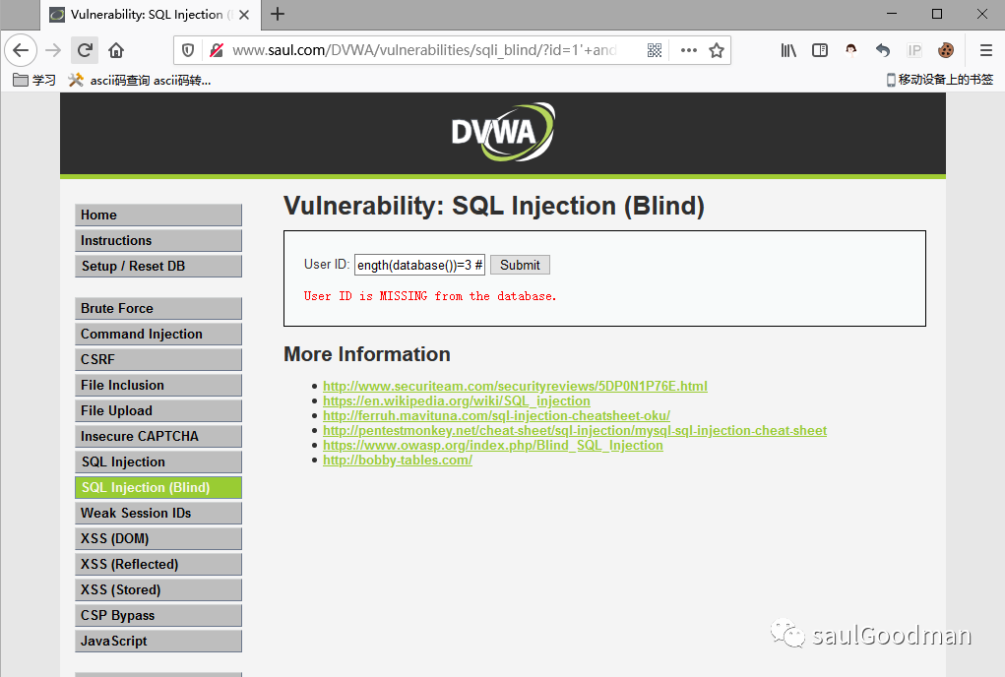Toggle the sidebar view icon
Image resolution: width=1005 pixels, height=677 pixels.
tap(820, 50)
